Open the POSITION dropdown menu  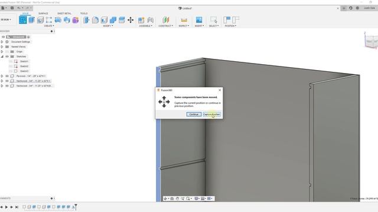pyautogui.click(x=230, y=26)
